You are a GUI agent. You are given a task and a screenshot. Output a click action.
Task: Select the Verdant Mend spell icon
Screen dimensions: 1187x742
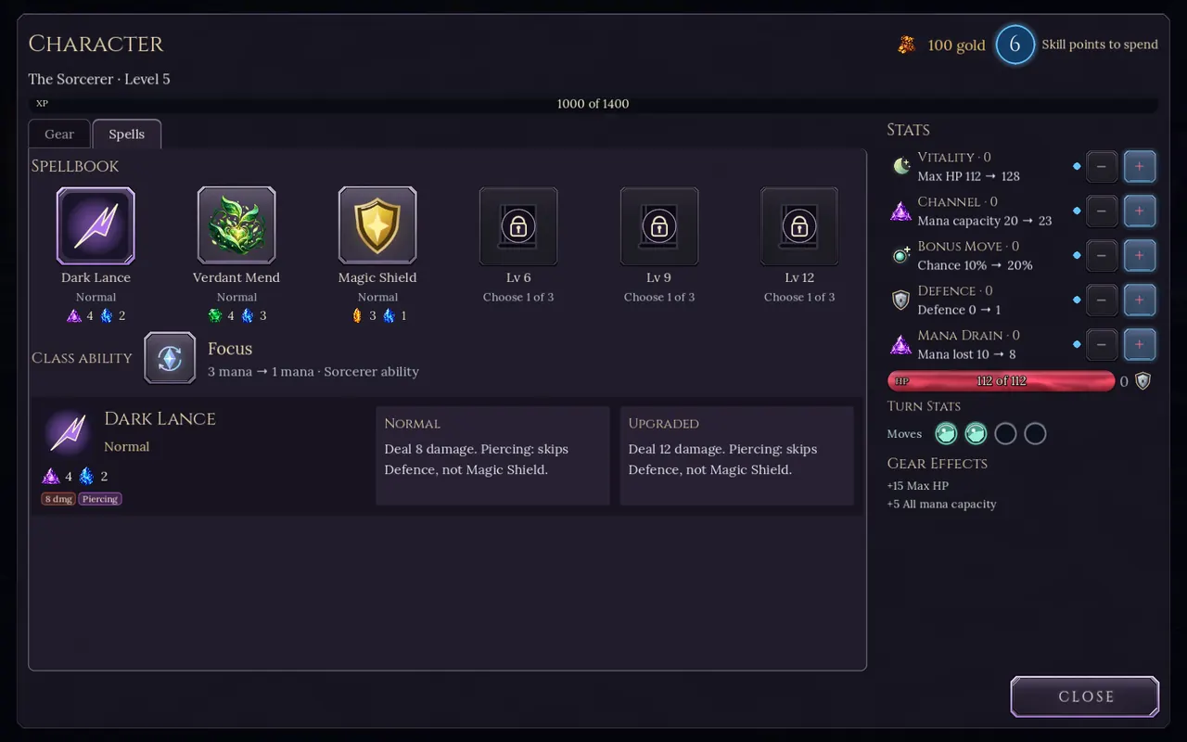tap(236, 225)
